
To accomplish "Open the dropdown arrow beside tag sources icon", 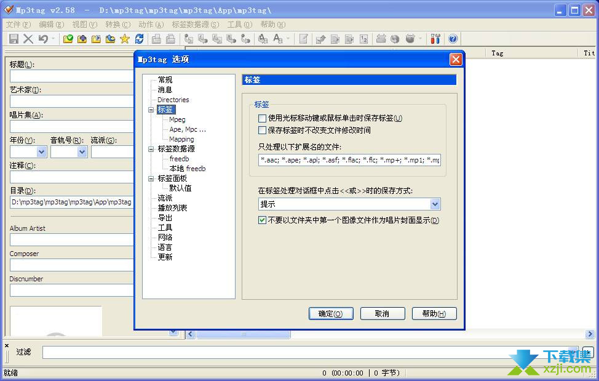I will point(420,39).
